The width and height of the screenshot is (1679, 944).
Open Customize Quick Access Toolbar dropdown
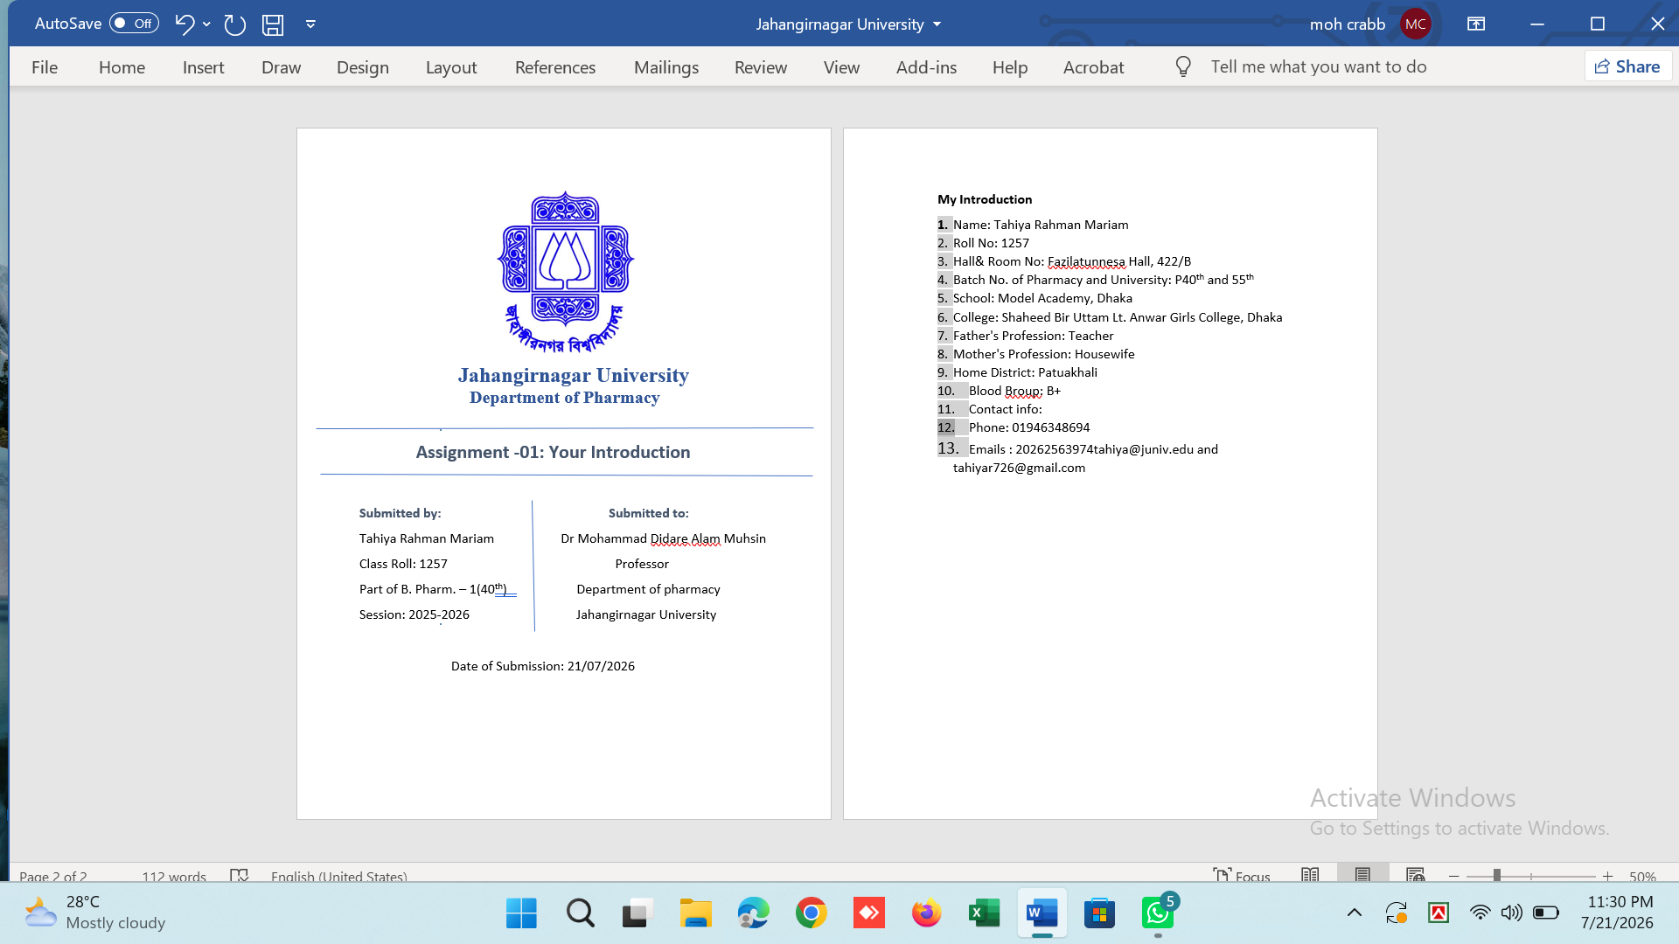[310, 24]
